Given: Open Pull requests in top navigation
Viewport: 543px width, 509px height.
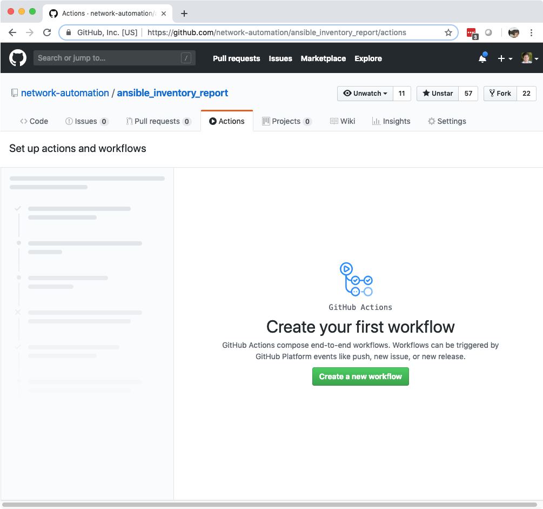Looking at the screenshot, I should pyautogui.click(x=237, y=58).
